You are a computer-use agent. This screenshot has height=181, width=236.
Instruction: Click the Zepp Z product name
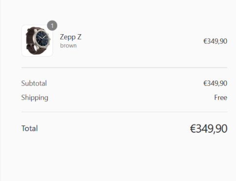pos(70,37)
